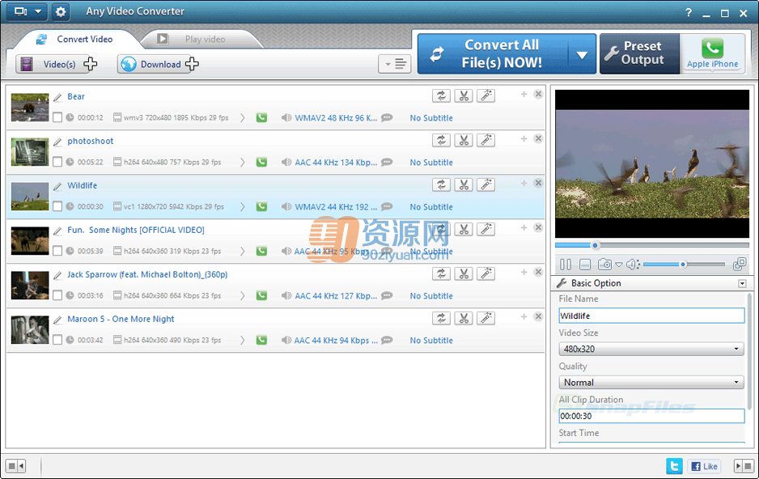Tick the checkbox for Maroon 5
This screenshot has height=479, width=759.
click(57, 340)
